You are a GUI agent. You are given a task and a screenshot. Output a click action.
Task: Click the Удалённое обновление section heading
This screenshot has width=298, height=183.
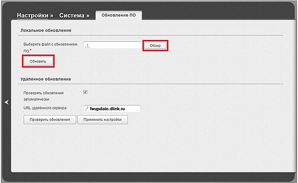(45, 79)
